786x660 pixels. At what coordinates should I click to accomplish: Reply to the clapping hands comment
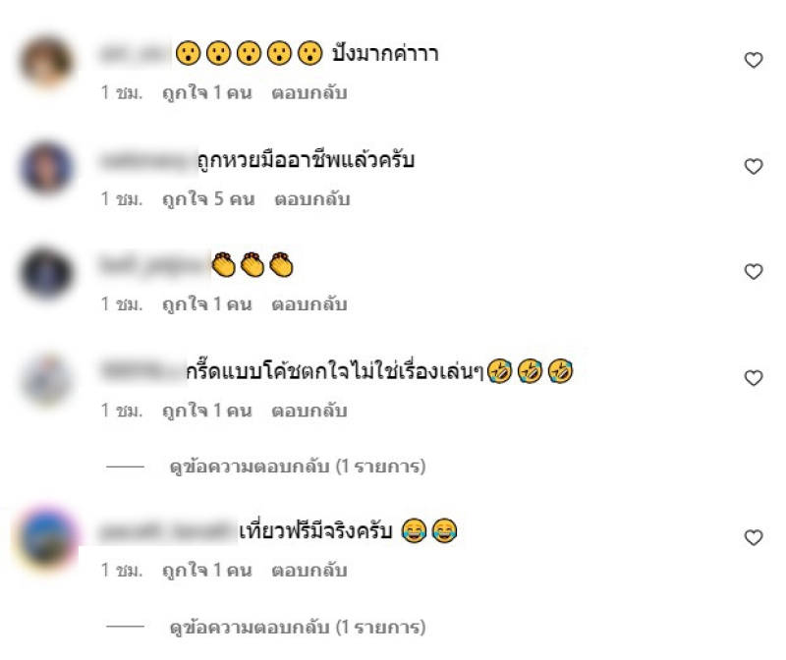click(x=309, y=304)
